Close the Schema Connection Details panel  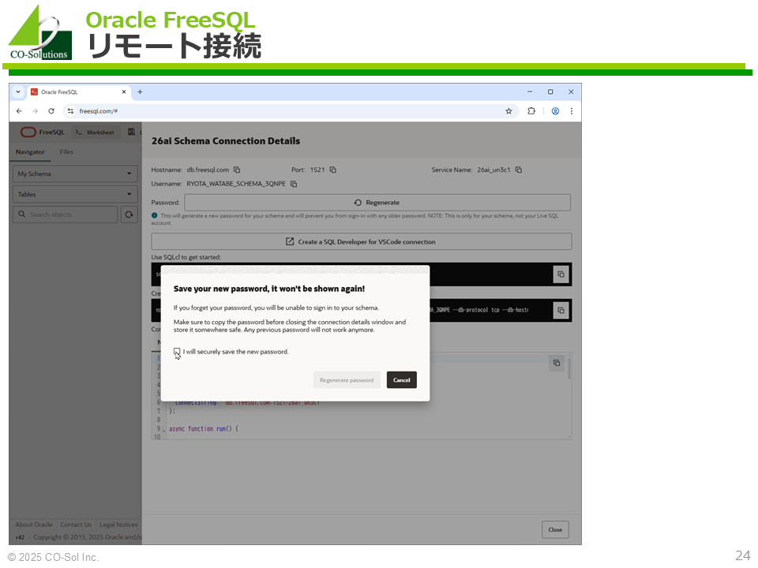click(x=555, y=529)
